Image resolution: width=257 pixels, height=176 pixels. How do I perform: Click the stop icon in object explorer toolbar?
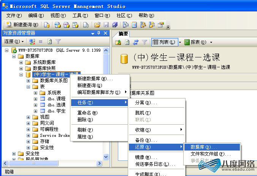[41, 42]
